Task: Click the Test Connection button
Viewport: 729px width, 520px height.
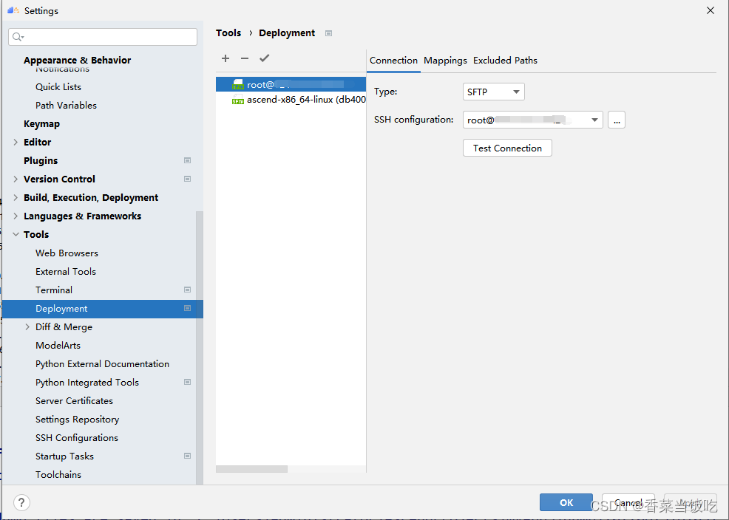Action: point(507,148)
